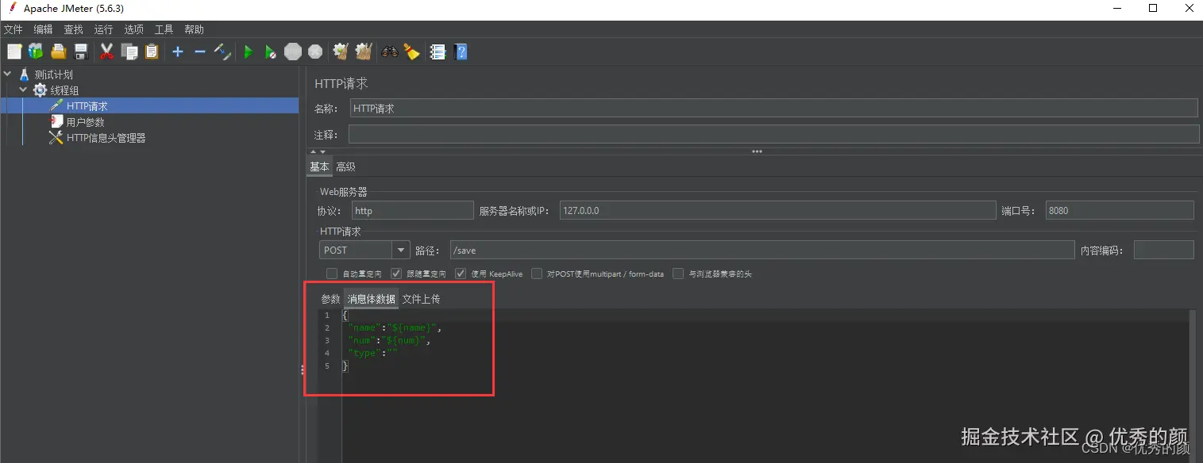1203x463 pixels.
Task: Select 用户参数 in the tree
Action: (x=85, y=122)
